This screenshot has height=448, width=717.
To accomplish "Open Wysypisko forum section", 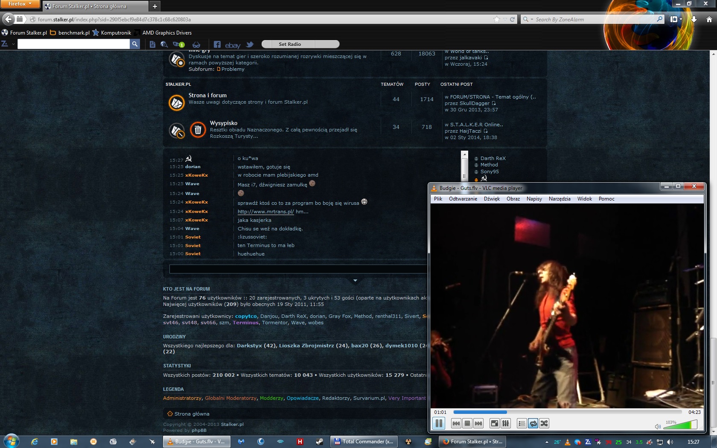I will point(224,123).
